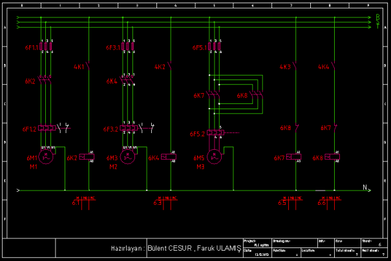
Task: Select the 4K1 label text
Action: (x=79, y=67)
